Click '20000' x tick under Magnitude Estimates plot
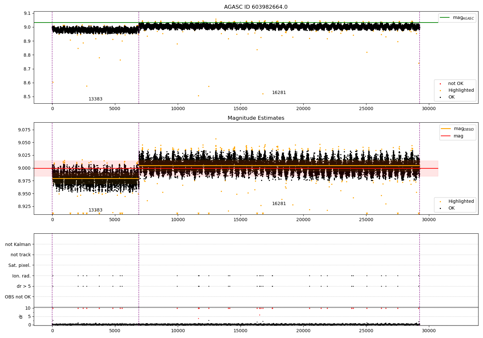483x338 pixels. click(x=303, y=220)
